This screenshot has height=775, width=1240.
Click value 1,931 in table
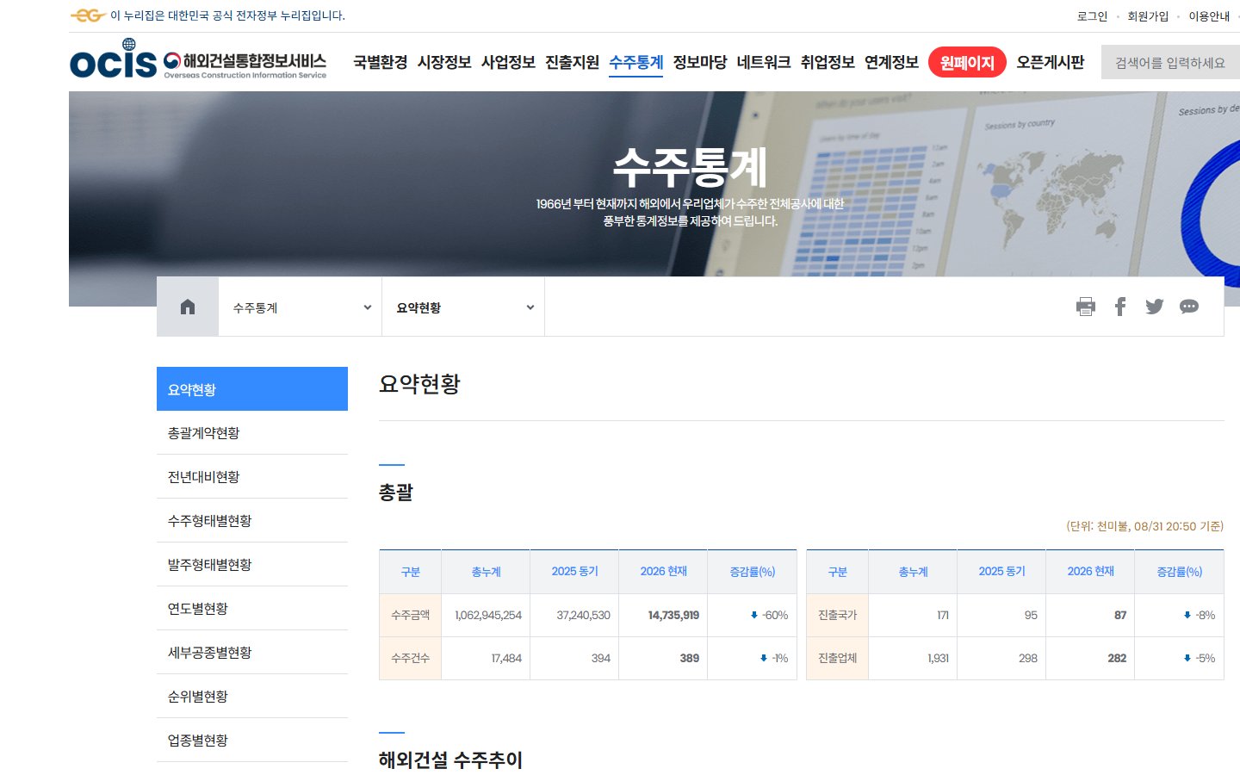[938, 658]
